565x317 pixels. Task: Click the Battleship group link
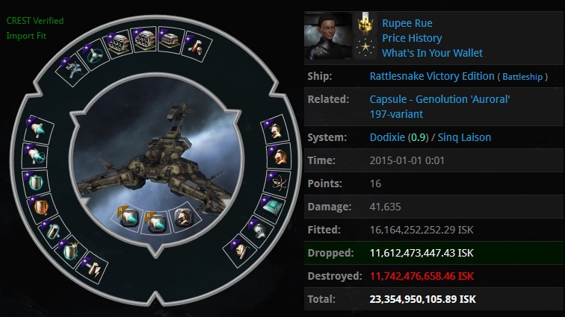click(x=522, y=77)
